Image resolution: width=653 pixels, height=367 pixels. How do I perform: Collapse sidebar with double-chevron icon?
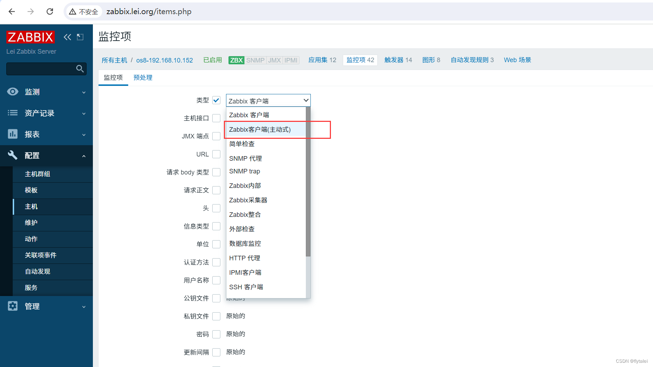point(67,37)
